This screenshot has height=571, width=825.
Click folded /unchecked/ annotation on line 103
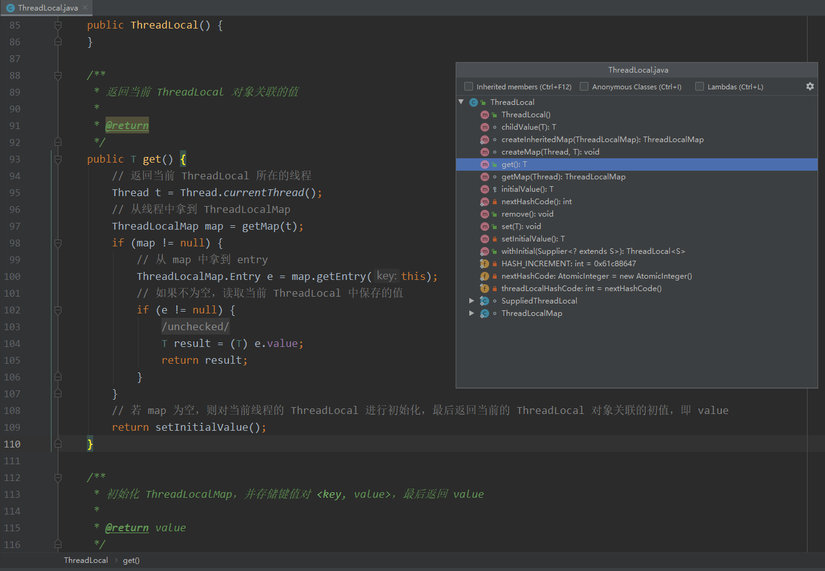pos(196,326)
